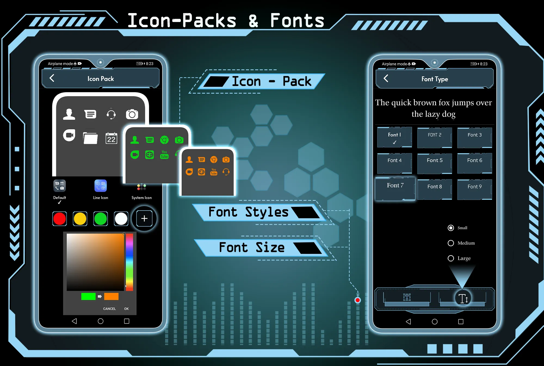This screenshot has width=544, height=366.
Task: Open Icon Pack settings screen
Action: point(100,79)
